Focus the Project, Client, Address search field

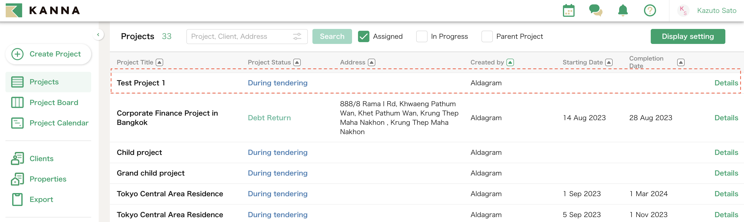click(x=240, y=36)
